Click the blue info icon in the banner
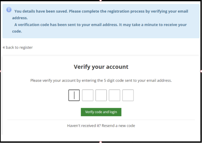202x143 pixels. [9, 10]
